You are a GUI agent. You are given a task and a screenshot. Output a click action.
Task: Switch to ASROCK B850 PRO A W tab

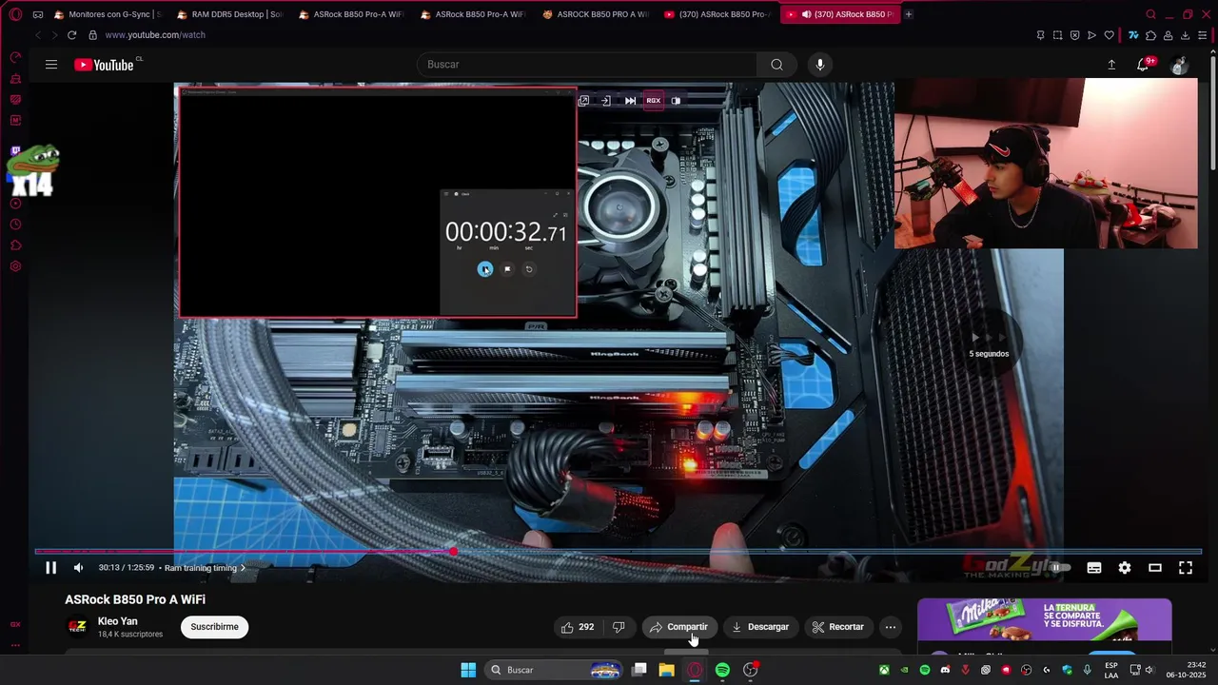[x=595, y=14]
